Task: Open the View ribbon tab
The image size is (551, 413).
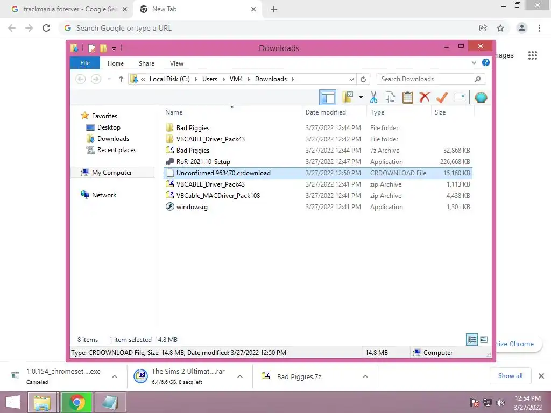Action: click(x=176, y=63)
